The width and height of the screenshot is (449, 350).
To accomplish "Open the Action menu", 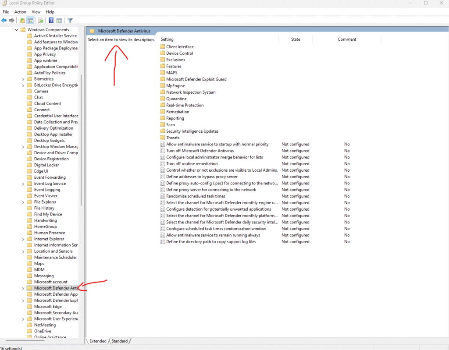I will (20, 12).
